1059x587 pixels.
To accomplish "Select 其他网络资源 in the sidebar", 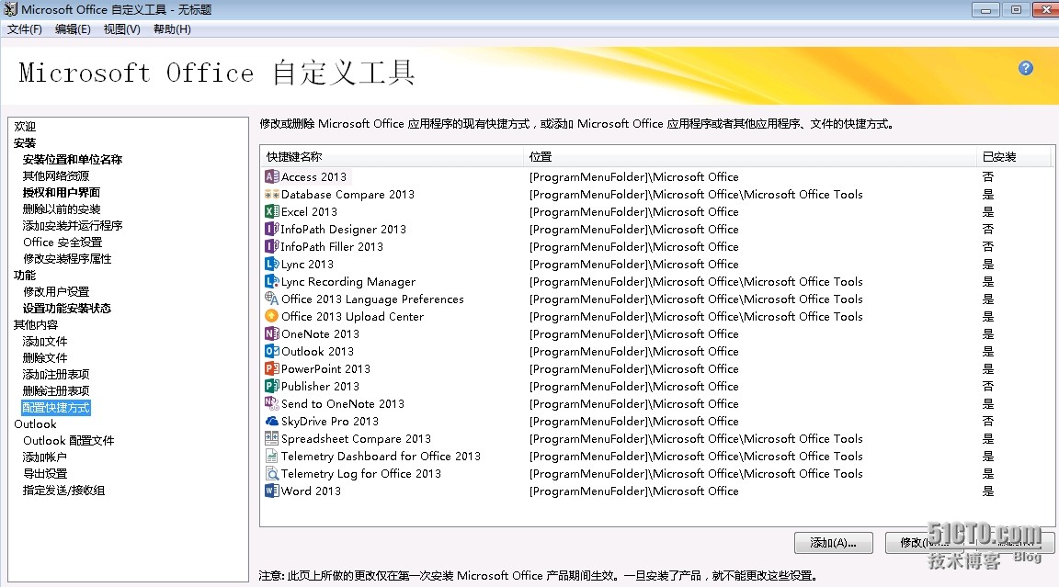I will pyautogui.click(x=56, y=176).
